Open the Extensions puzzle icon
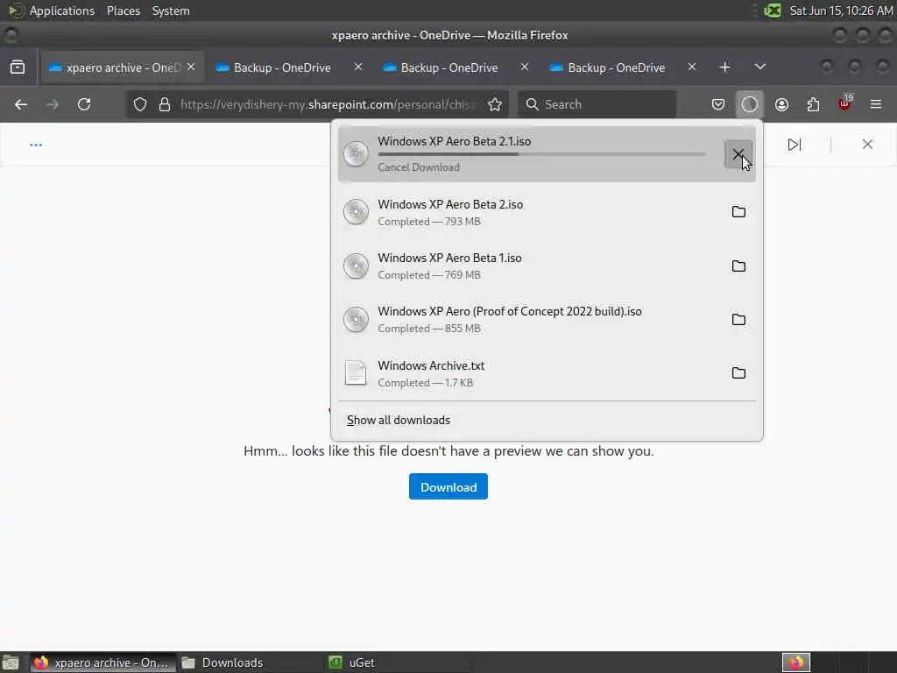 813,104
